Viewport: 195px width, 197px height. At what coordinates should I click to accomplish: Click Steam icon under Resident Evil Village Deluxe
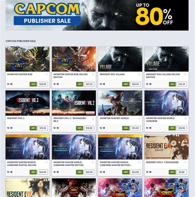147,84
